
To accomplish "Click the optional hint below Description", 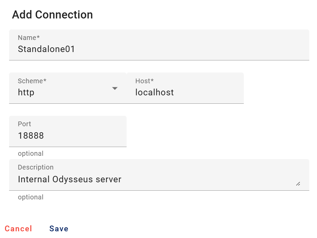I will tap(31, 197).
